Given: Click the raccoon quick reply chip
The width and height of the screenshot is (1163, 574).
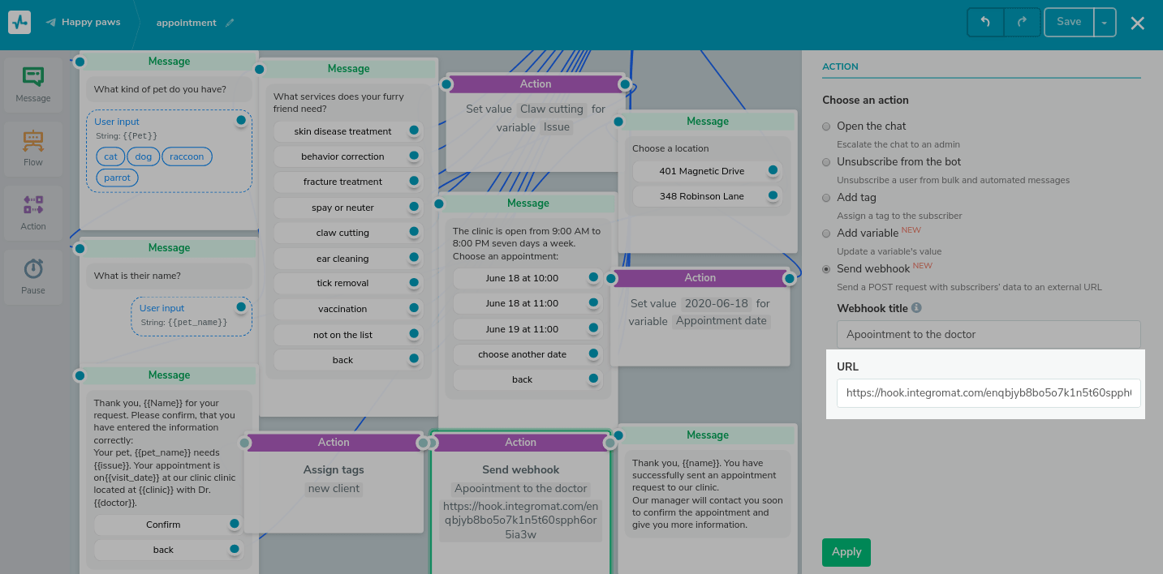Looking at the screenshot, I should point(187,156).
